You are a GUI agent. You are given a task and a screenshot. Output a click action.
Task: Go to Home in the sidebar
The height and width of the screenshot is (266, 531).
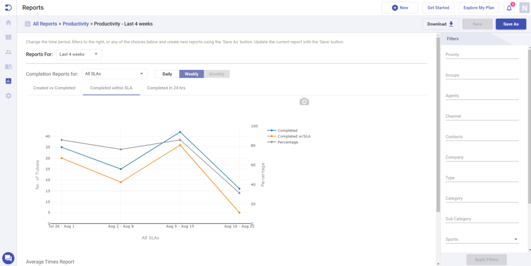[x=8, y=23]
